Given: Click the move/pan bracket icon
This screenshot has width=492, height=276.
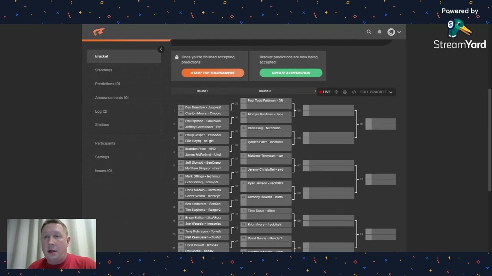Looking at the screenshot, I should tap(336, 92).
